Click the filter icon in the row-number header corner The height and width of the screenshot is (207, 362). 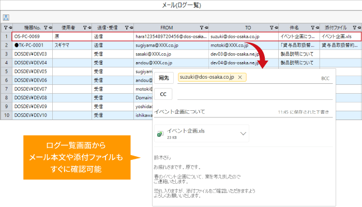pos(6,28)
